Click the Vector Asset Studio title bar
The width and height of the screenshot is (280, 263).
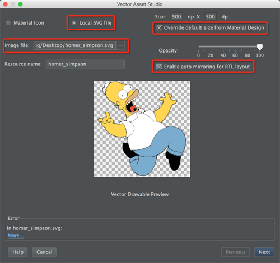click(139, 4)
